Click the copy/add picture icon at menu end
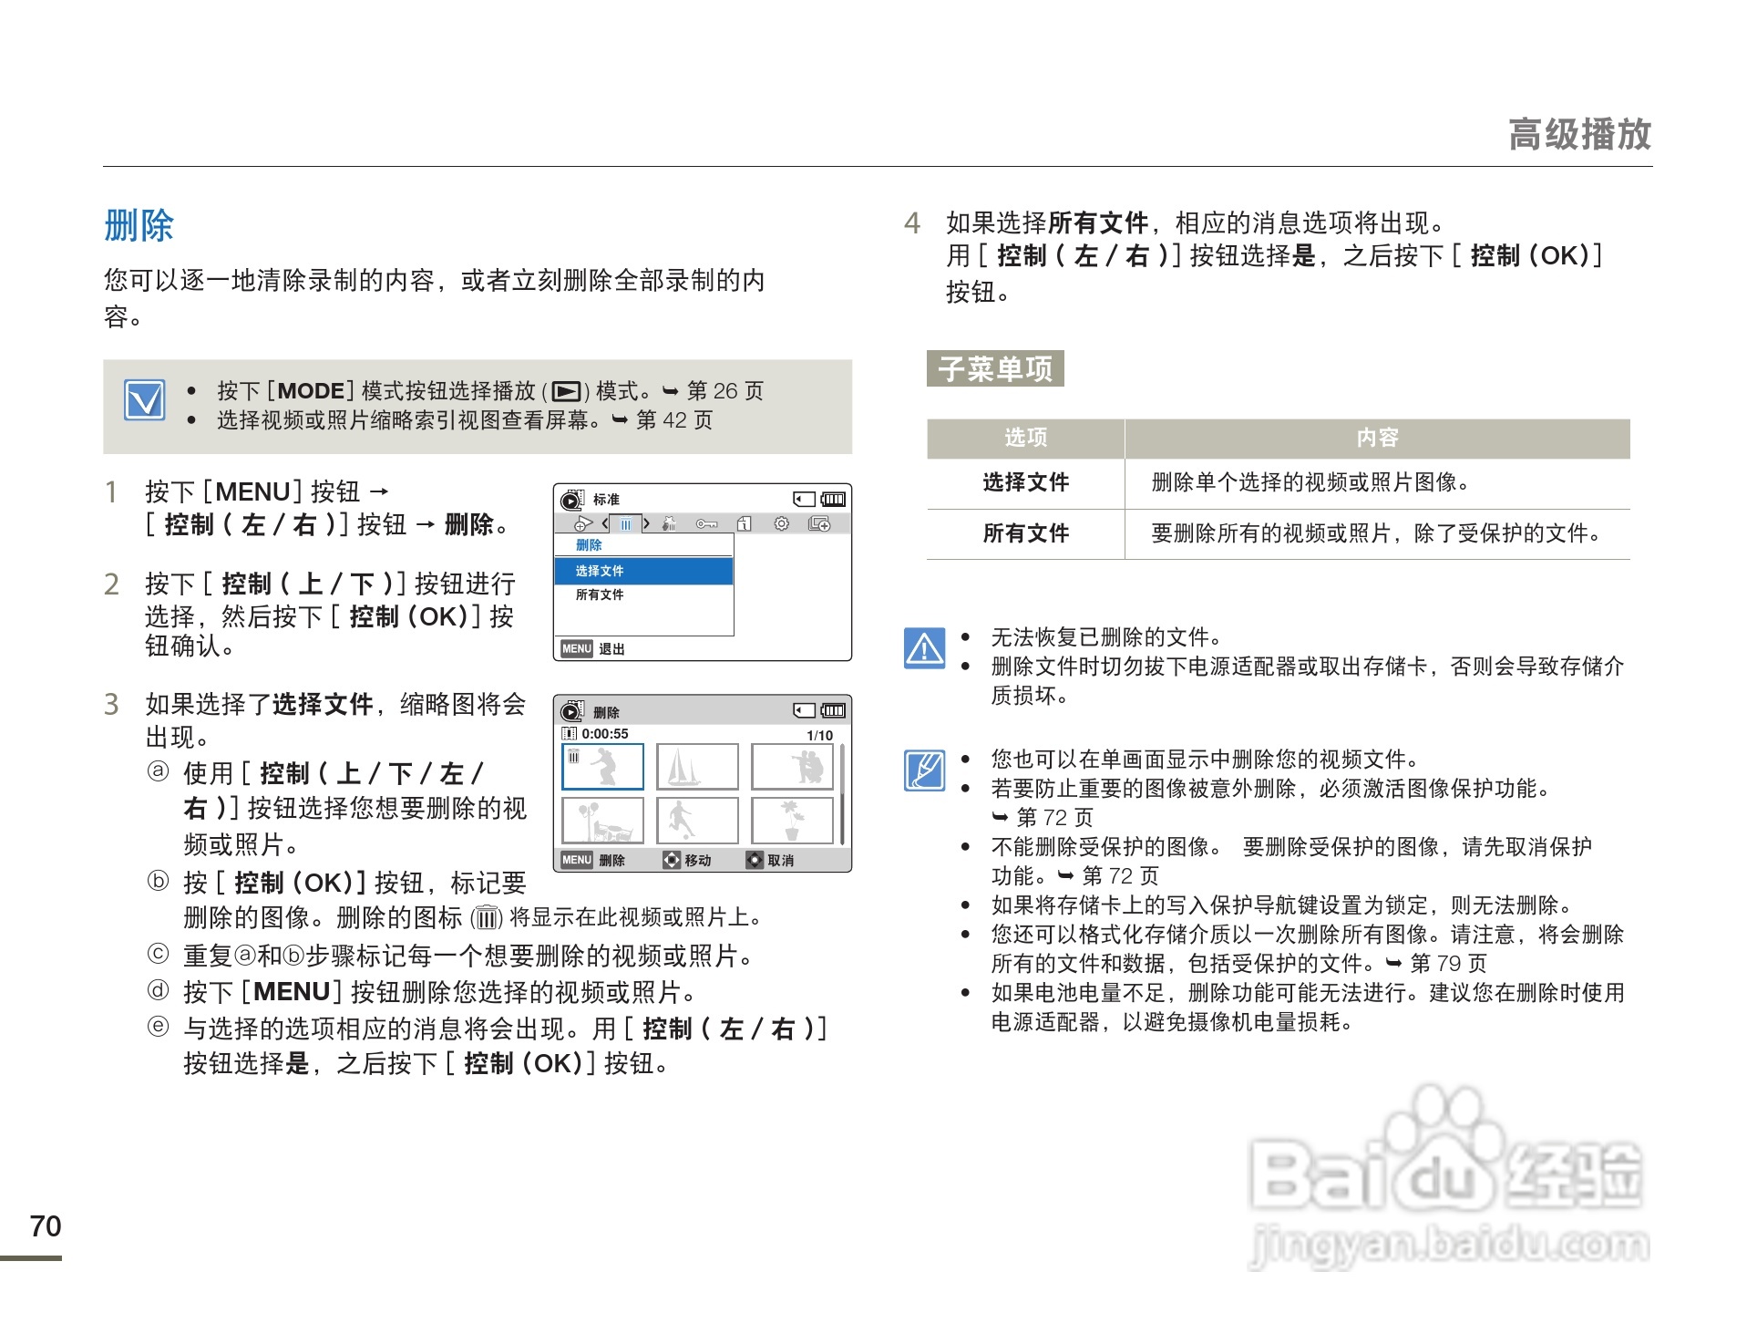The width and height of the screenshot is (1757, 1344). tap(819, 524)
